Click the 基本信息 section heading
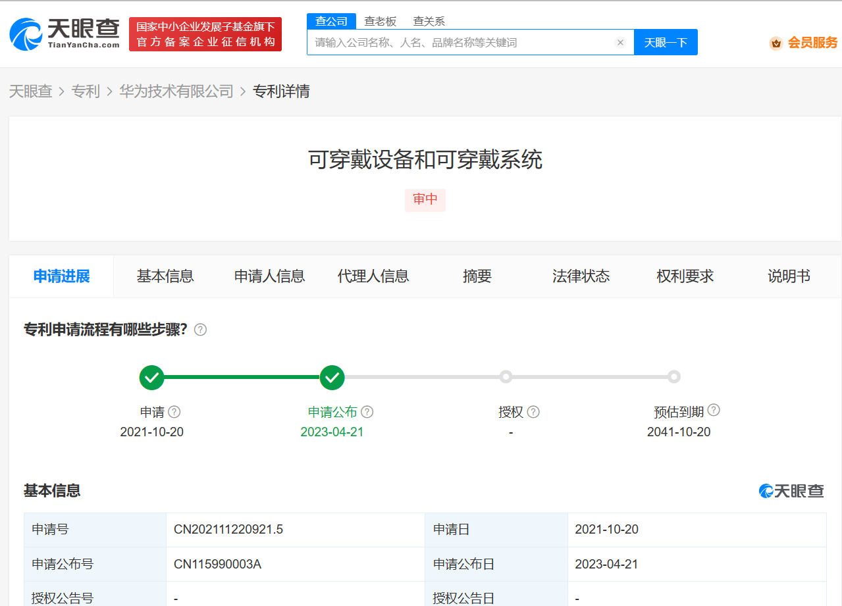Image resolution: width=842 pixels, height=606 pixels. pyautogui.click(x=52, y=490)
